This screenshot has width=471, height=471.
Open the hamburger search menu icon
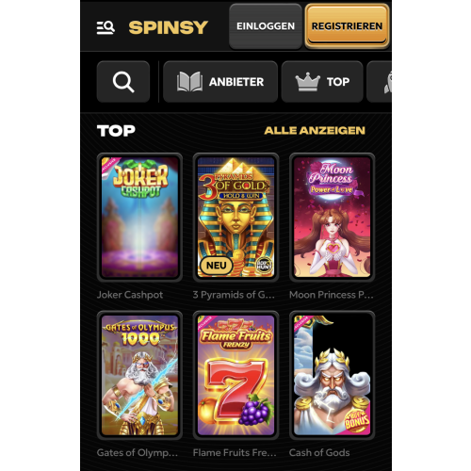(x=106, y=27)
